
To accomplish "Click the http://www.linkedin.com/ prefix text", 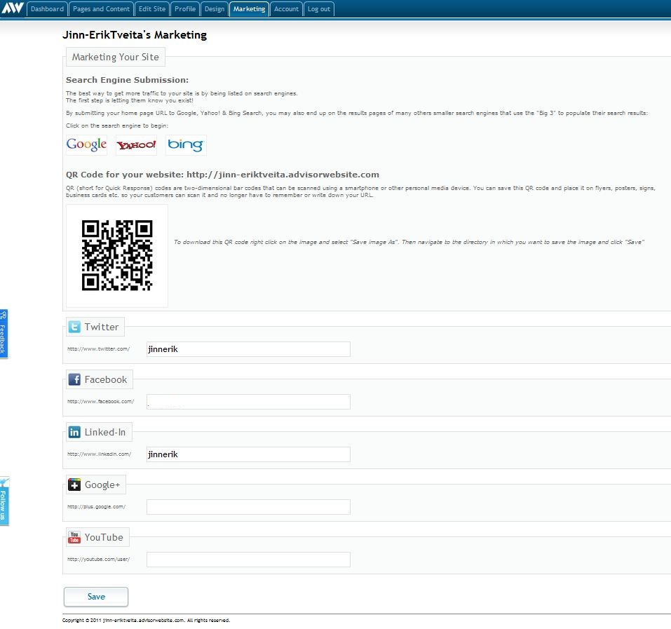I will tap(100, 454).
